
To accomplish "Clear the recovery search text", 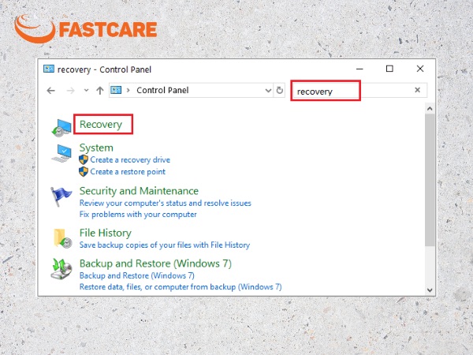I will coord(418,90).
